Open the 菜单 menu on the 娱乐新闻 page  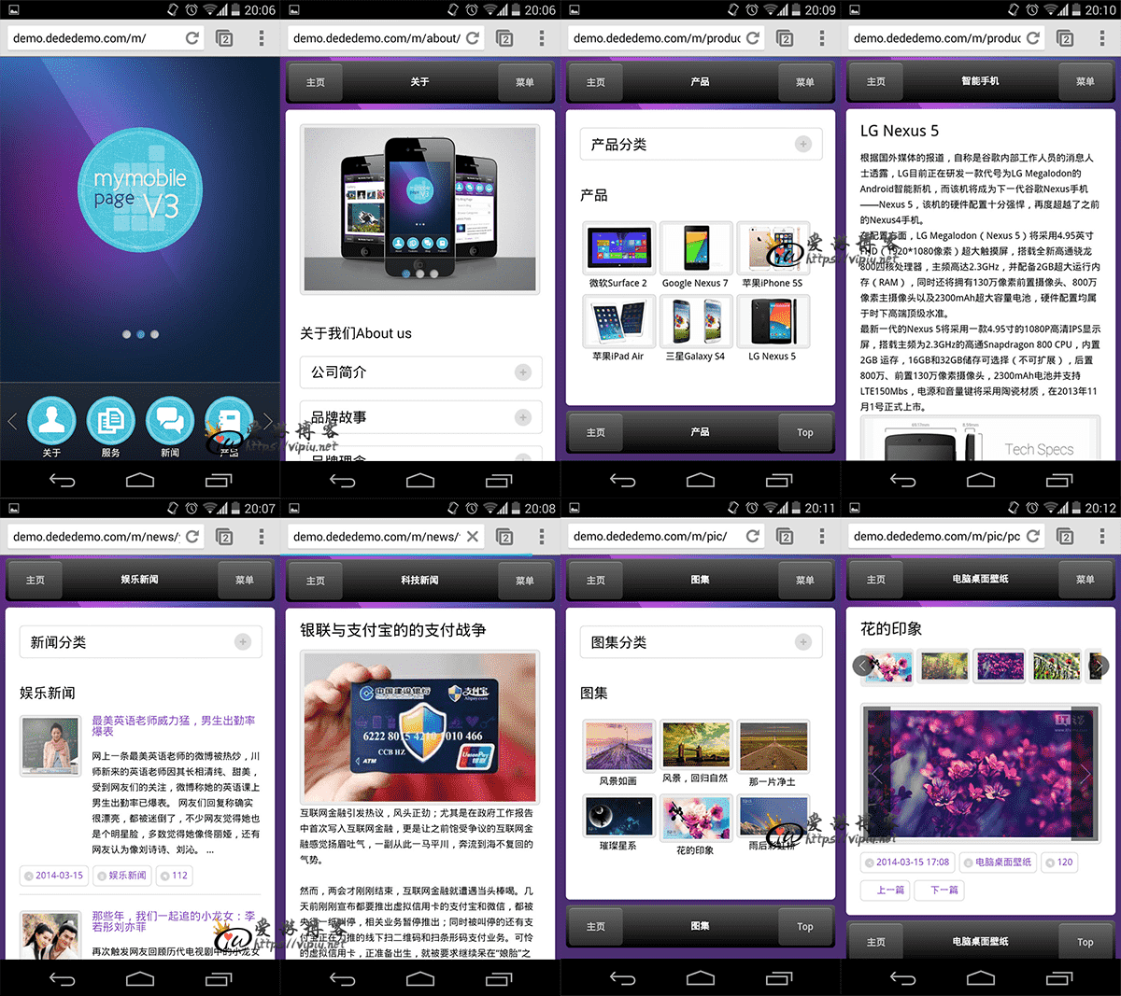[x=245, y=580]
